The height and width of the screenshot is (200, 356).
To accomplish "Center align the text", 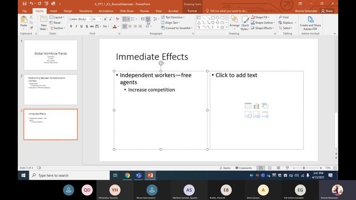I will [130, 27].
